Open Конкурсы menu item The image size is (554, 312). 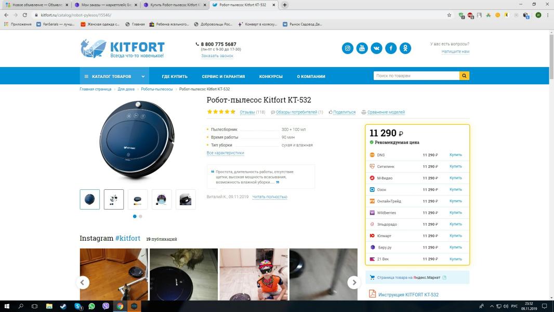click(271, 76)
